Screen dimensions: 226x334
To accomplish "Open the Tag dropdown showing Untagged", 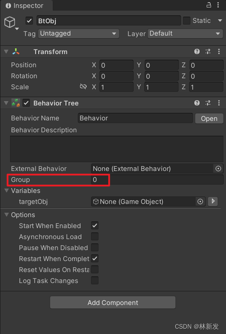I will click(78, 34).
